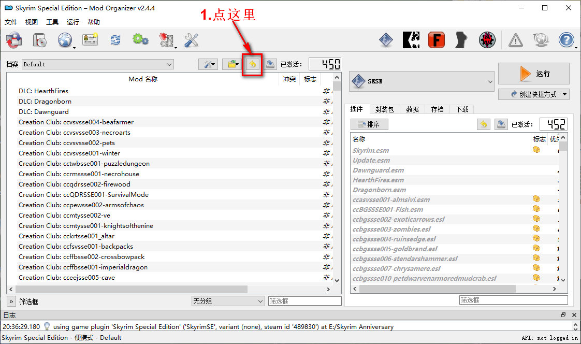This screenshot has width=581, height=344.
Task: Click the blue question mark help icon
Action: 567,40
